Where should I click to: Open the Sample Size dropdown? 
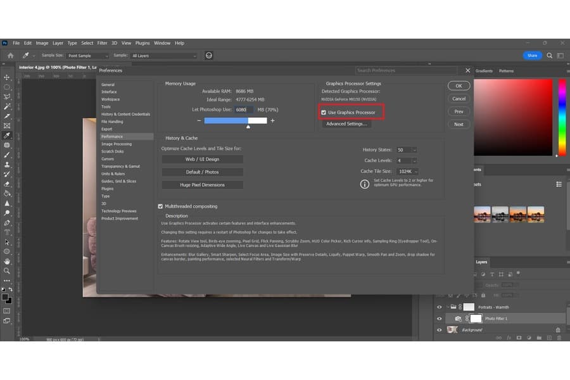[x=87, y=56]
